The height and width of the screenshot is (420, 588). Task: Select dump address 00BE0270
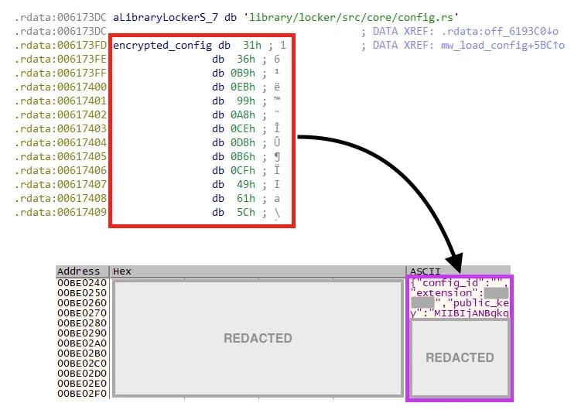click(82, 313)
